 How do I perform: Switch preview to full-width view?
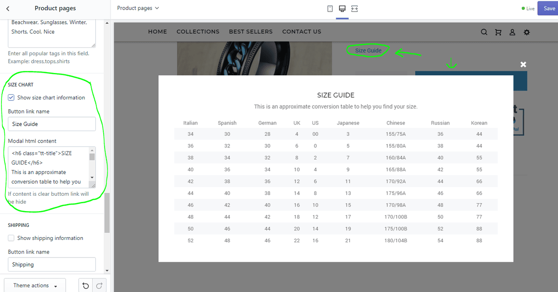[355, 9]
